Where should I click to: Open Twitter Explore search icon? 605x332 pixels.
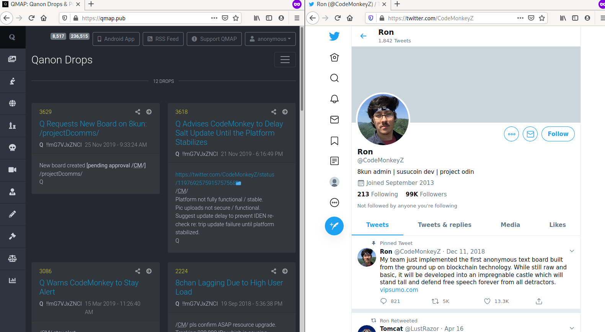tap(334, 78)
